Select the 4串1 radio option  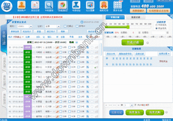tap(105, 37)
